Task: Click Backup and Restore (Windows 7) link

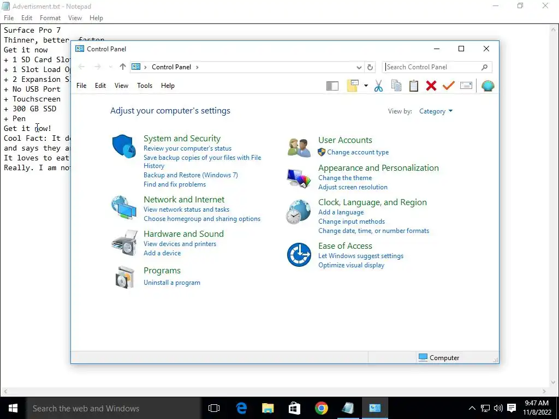Action: (191, 175)
